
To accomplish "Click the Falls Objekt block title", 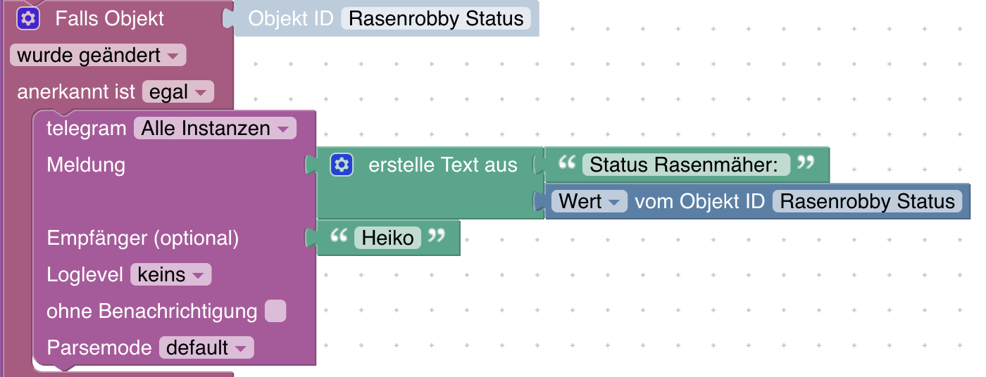I will pos(109,18).
